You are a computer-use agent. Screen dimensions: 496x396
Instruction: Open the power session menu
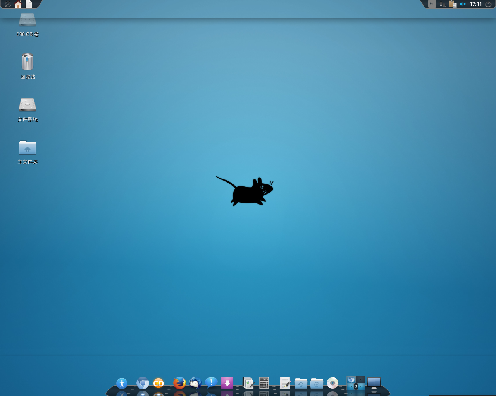pos(488,4)
